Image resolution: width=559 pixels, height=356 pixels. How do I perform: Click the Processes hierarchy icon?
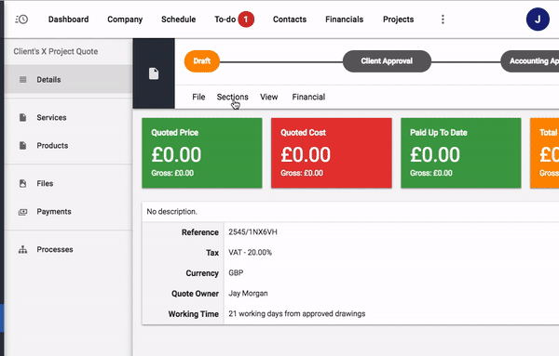[22, 249]
